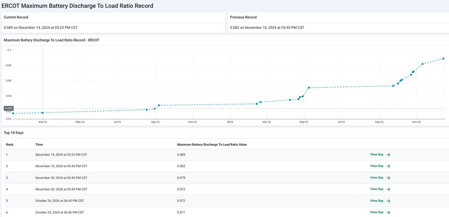Click the chart title 'Maximum Battery Discharge To Load Ratio Record - ERCOT'

pyautogui.click(x=52, y=40)
